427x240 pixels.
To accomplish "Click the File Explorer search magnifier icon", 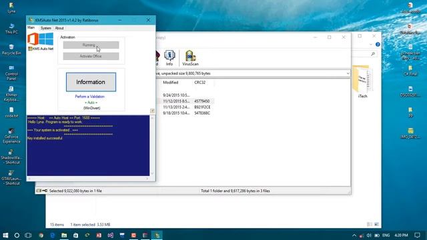I will (373, 54).
